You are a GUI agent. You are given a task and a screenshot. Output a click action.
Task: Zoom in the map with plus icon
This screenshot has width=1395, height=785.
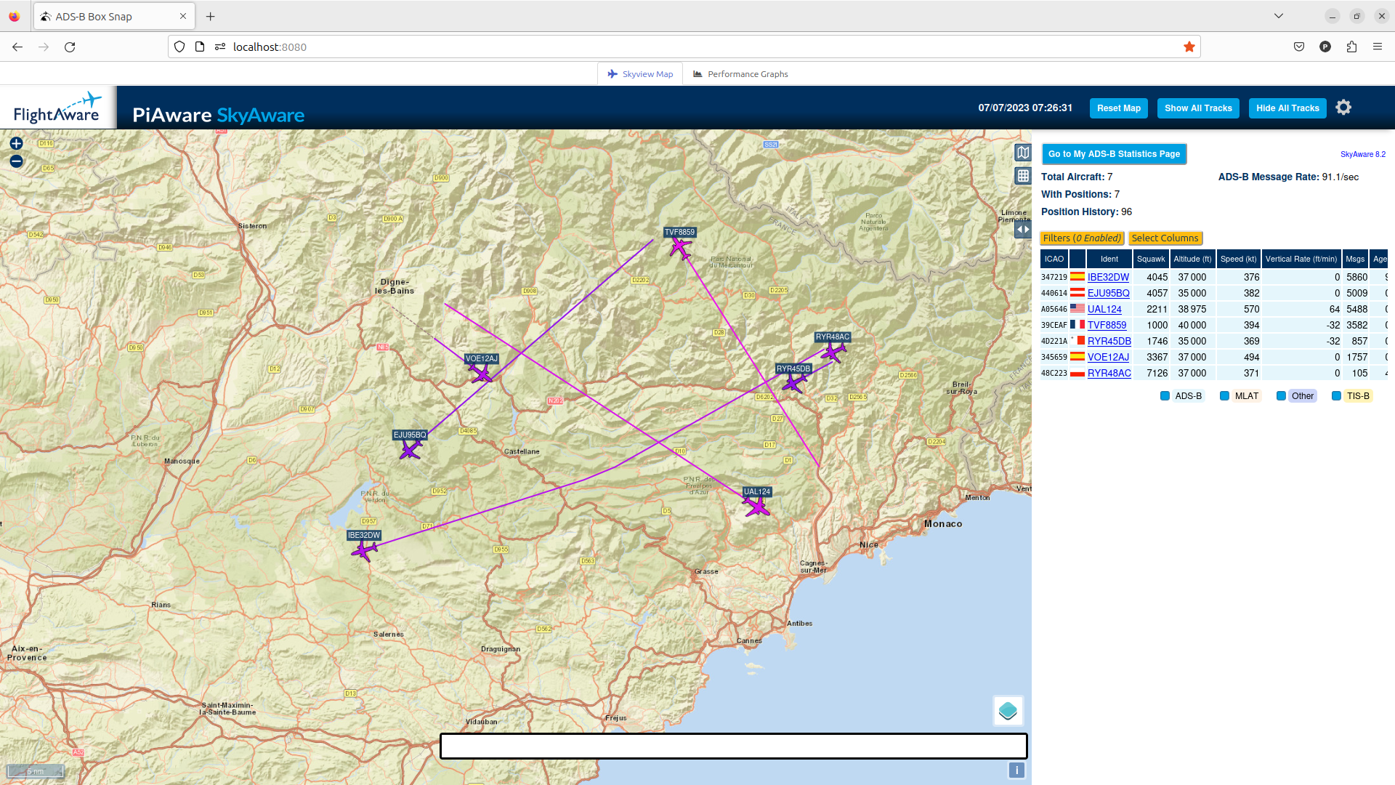pos(16,144)
